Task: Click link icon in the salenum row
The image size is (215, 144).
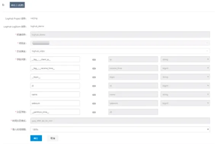Action: point(94,103)
